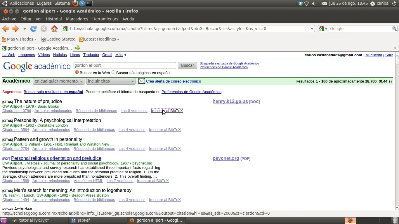
Task: Click the Buscar button
Action: (188, 65)
